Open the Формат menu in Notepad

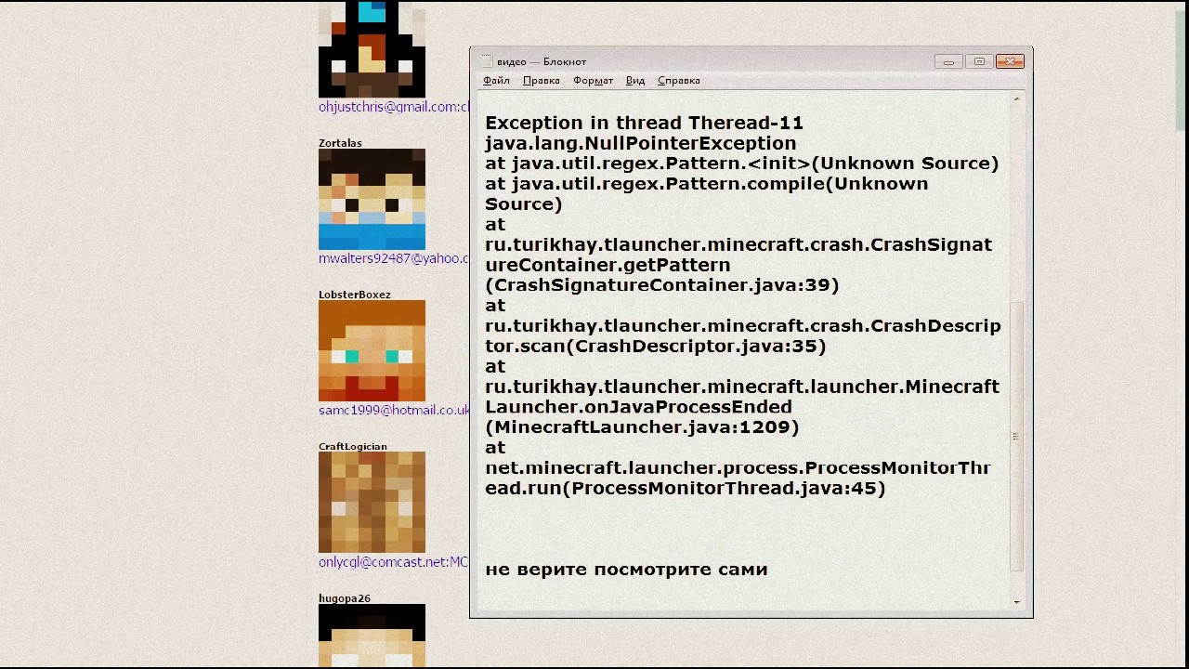tap(593, 81)
